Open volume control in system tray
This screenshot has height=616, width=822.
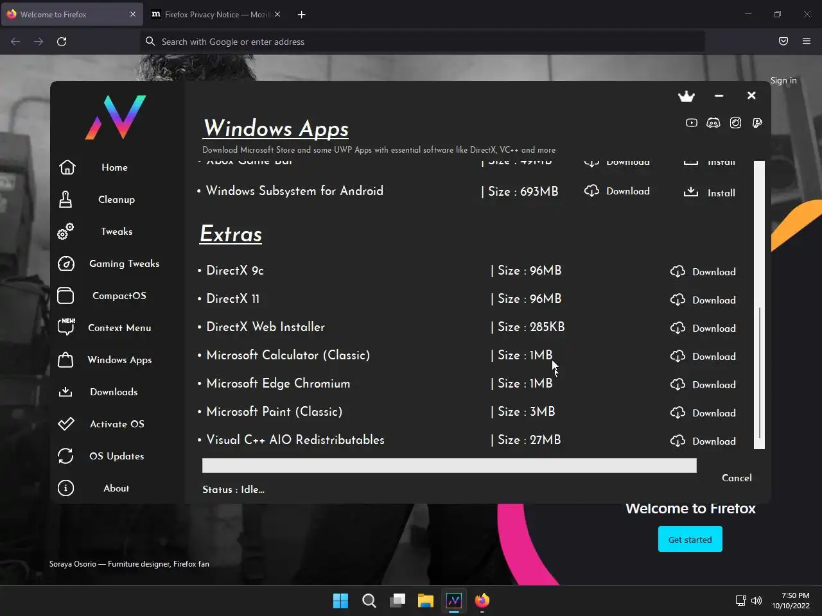[x=756, y=601]
